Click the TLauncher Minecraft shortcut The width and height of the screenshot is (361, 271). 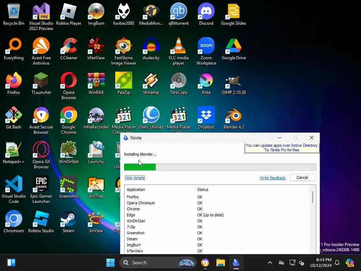pyautogui.click(x=41, y=83)
